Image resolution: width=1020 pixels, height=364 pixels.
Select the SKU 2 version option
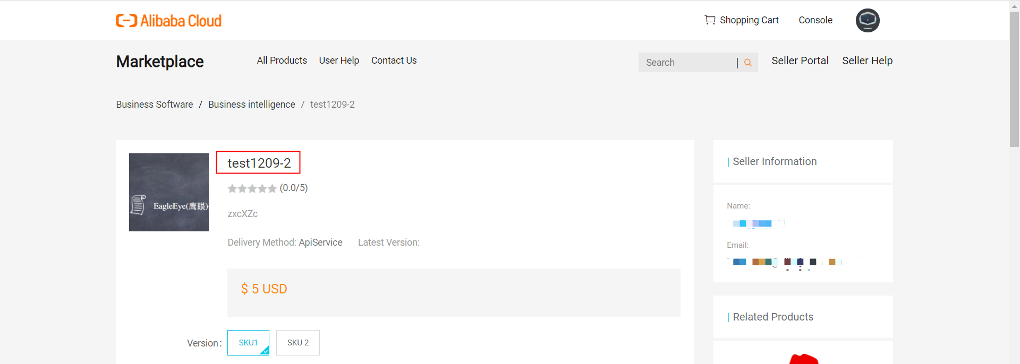pos(298,343)
